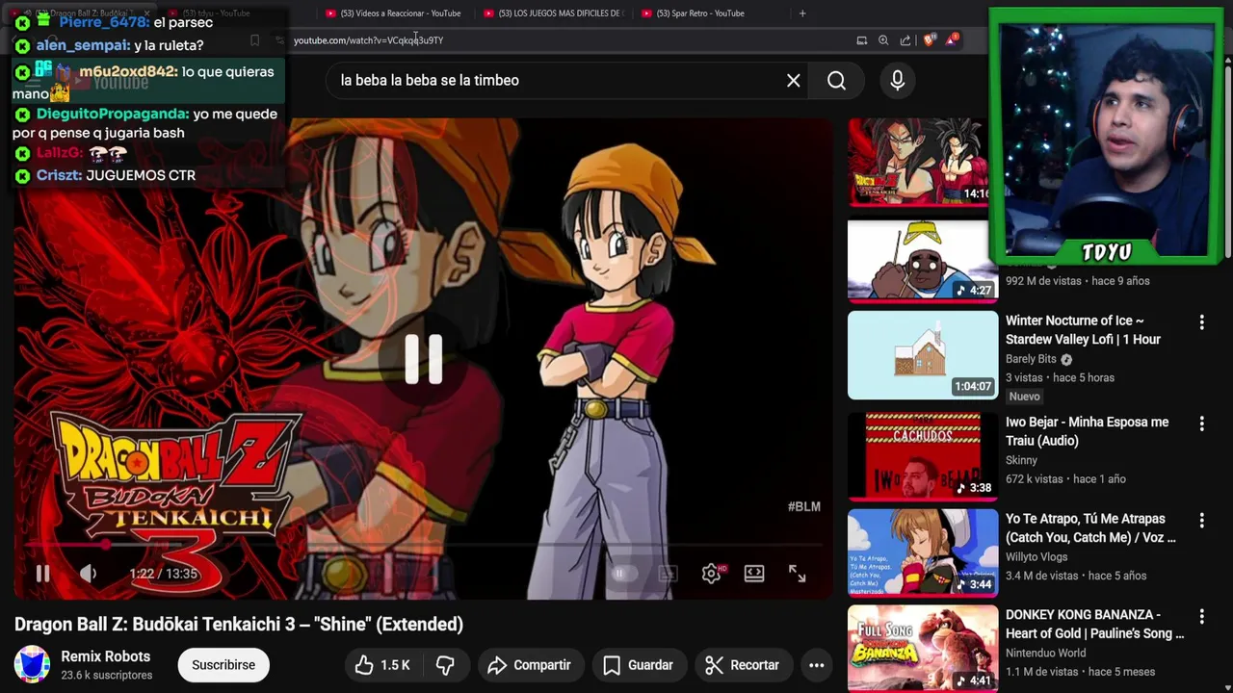Open 'Winter Nocturne of Ice' video title

pos(1083,330)
